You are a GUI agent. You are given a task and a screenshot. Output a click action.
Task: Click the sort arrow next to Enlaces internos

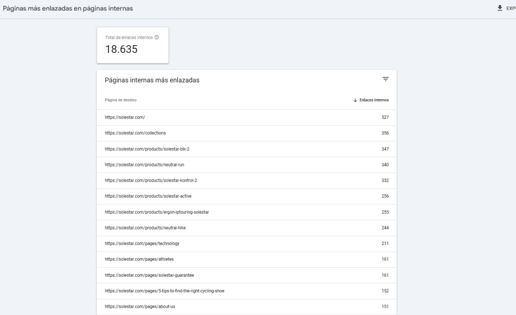[x=355, y=100]
